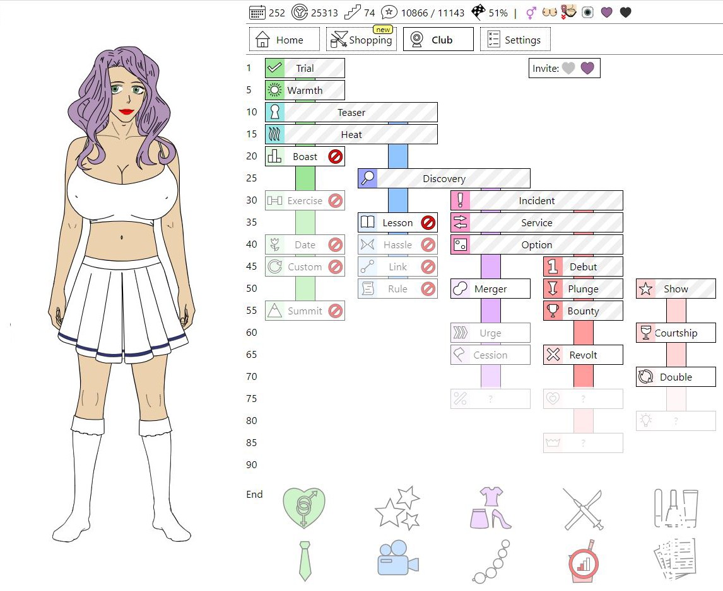
Task: Toggle the block icon on Lesson
Action: pos(428,222)
